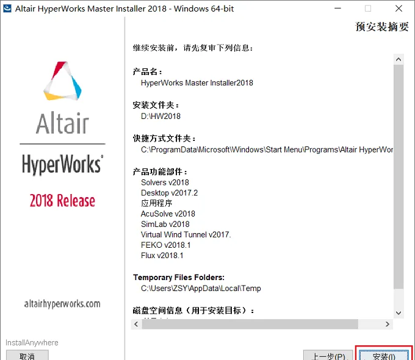Click the InstallAnywhere label

click(32, 343)
